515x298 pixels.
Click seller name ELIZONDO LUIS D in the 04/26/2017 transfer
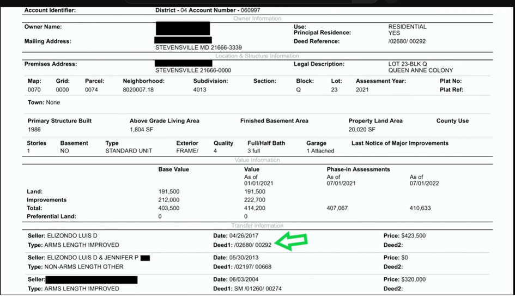pyautogui.click(x=72, y=236)
